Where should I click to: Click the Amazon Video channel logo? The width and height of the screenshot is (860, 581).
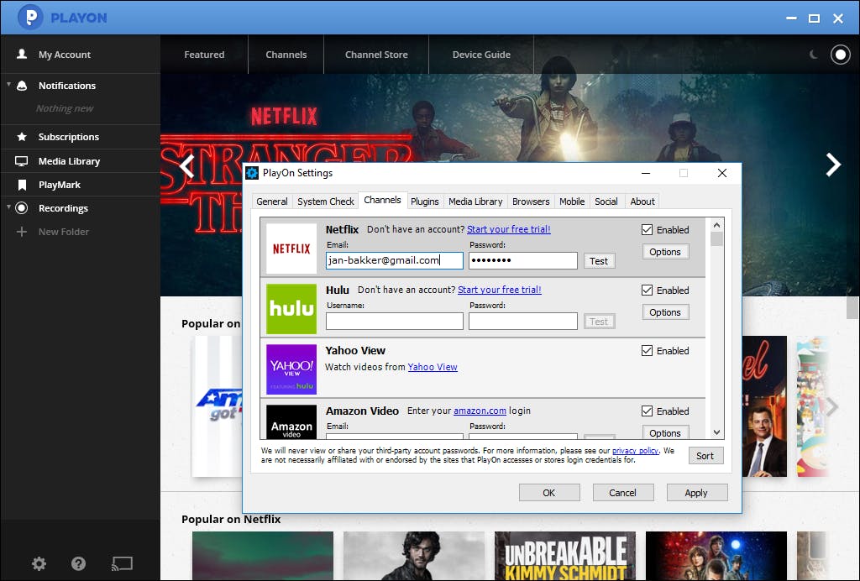[x=291, y=421]
